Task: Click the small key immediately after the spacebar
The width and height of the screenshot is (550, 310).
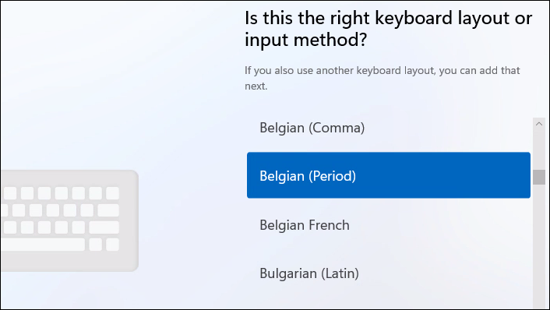Action: pyautogui.click(x=95, y=245)
